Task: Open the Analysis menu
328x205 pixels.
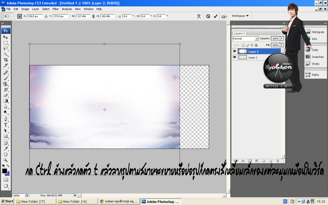Action: (67, 9)
